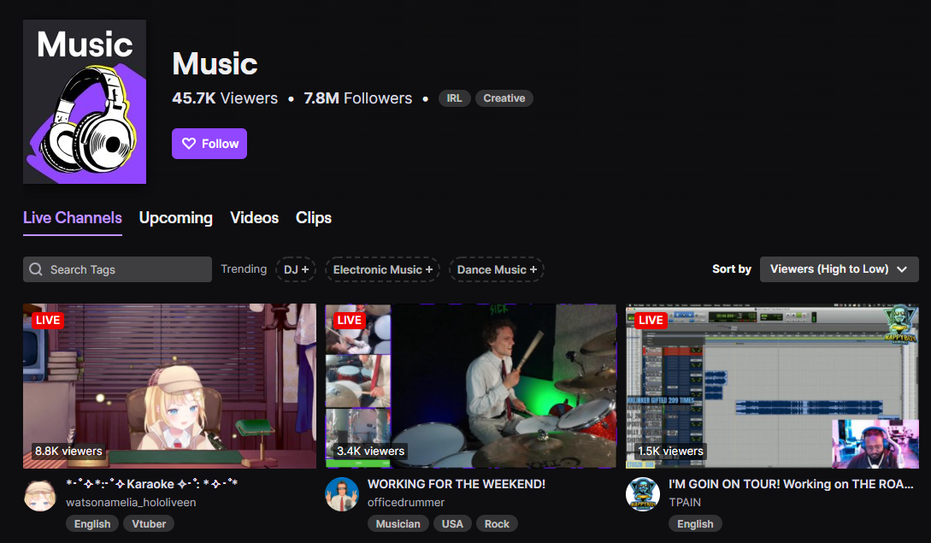
Task: Add the DJ trending tag filter
Action: point(296,269)
